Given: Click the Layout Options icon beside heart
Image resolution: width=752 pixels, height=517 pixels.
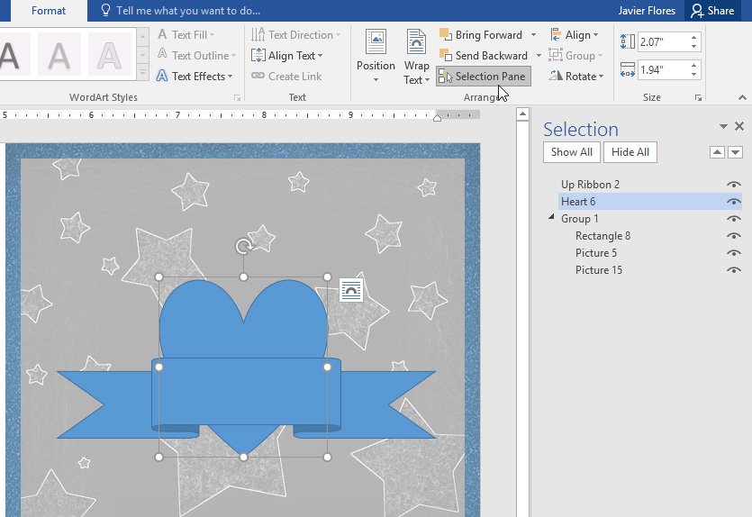Looking at the screenshot, I should [350, 289].
